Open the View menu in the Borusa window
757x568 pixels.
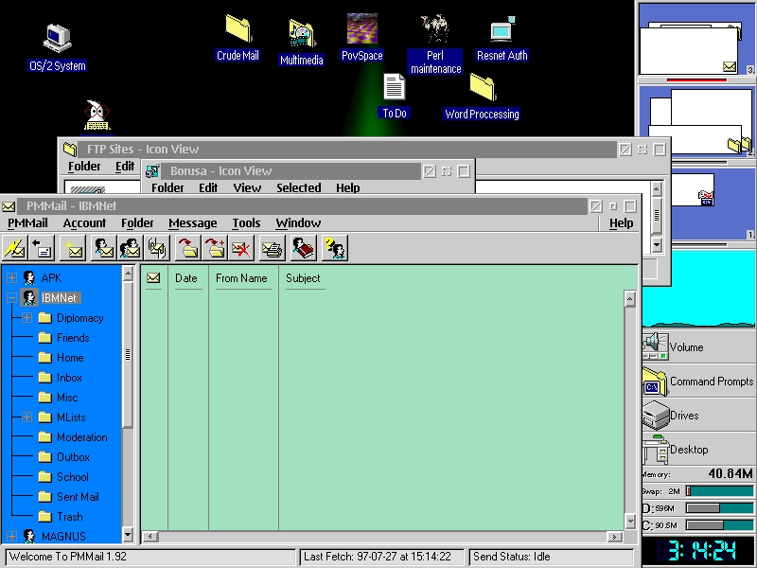(247, 187)
